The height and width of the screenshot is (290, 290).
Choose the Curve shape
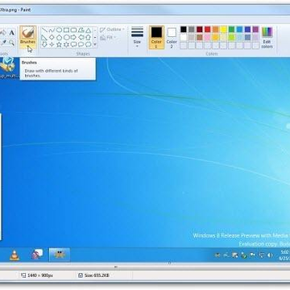52,30
